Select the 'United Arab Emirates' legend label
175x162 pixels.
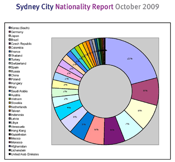[25, 154]
